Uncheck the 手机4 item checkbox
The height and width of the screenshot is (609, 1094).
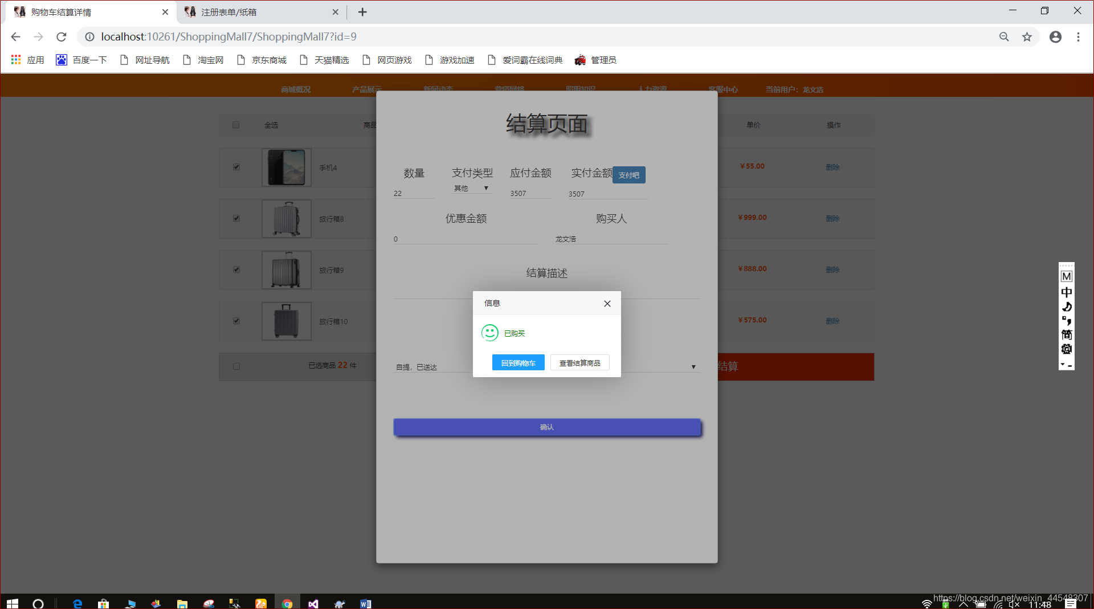tap(236, 167)
